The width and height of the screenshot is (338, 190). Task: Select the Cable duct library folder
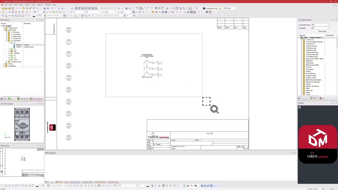309,90
